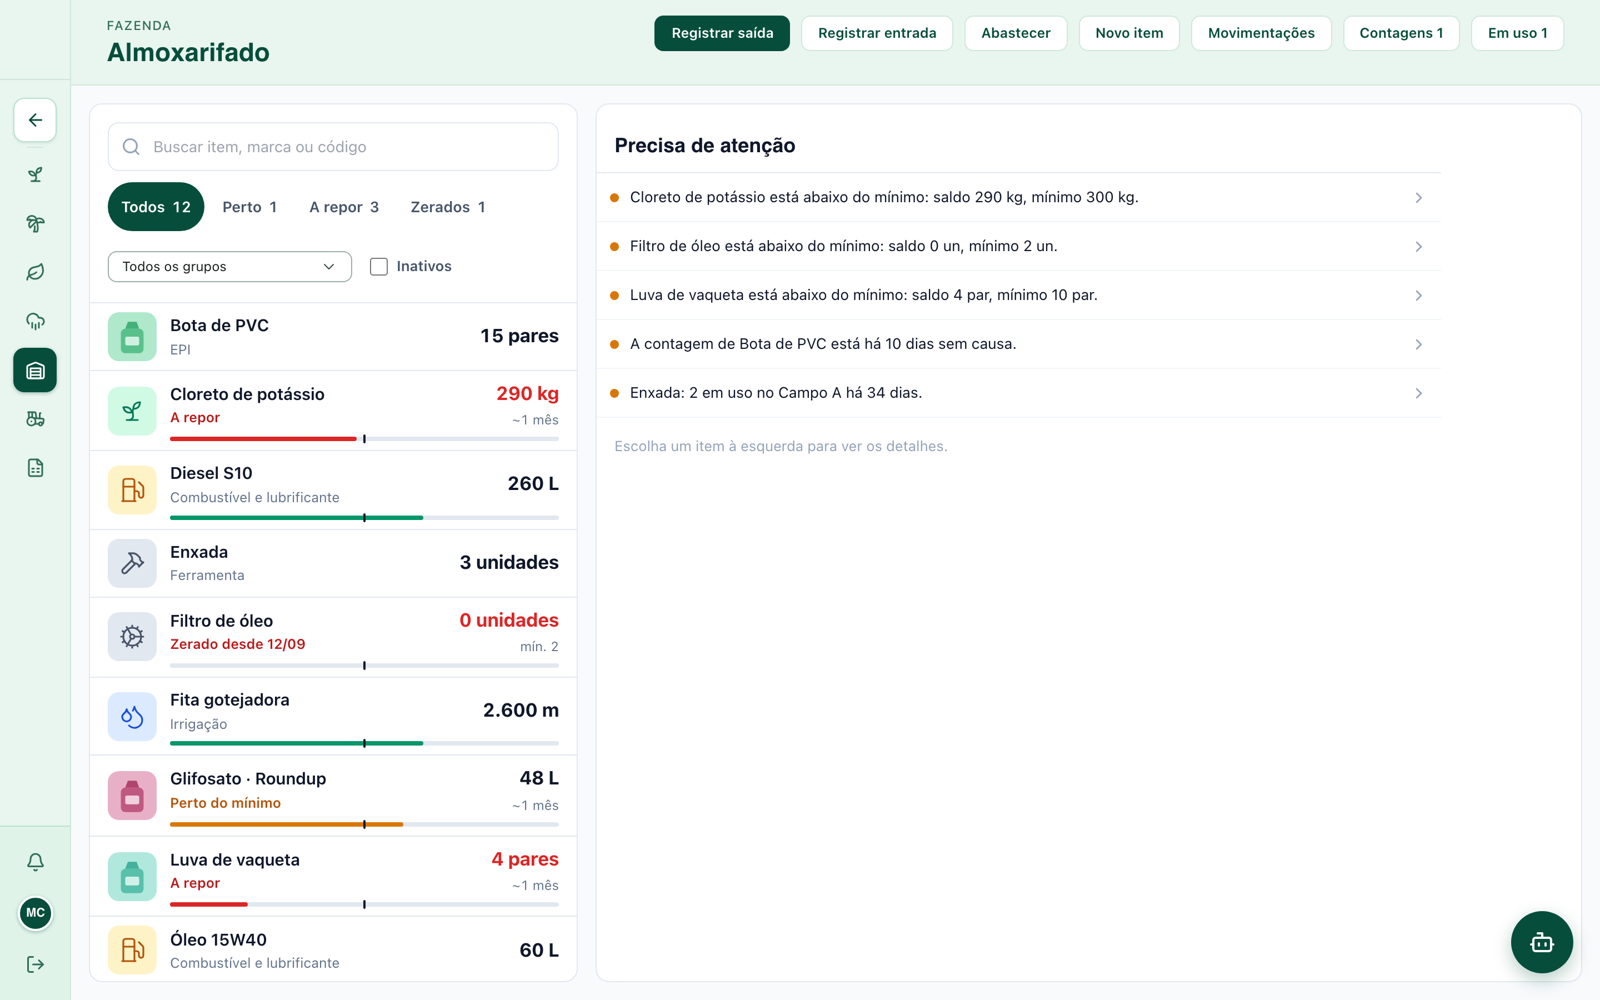
Task: Click the Fita gotejadora droplets icon
Action: coord(132,717)
